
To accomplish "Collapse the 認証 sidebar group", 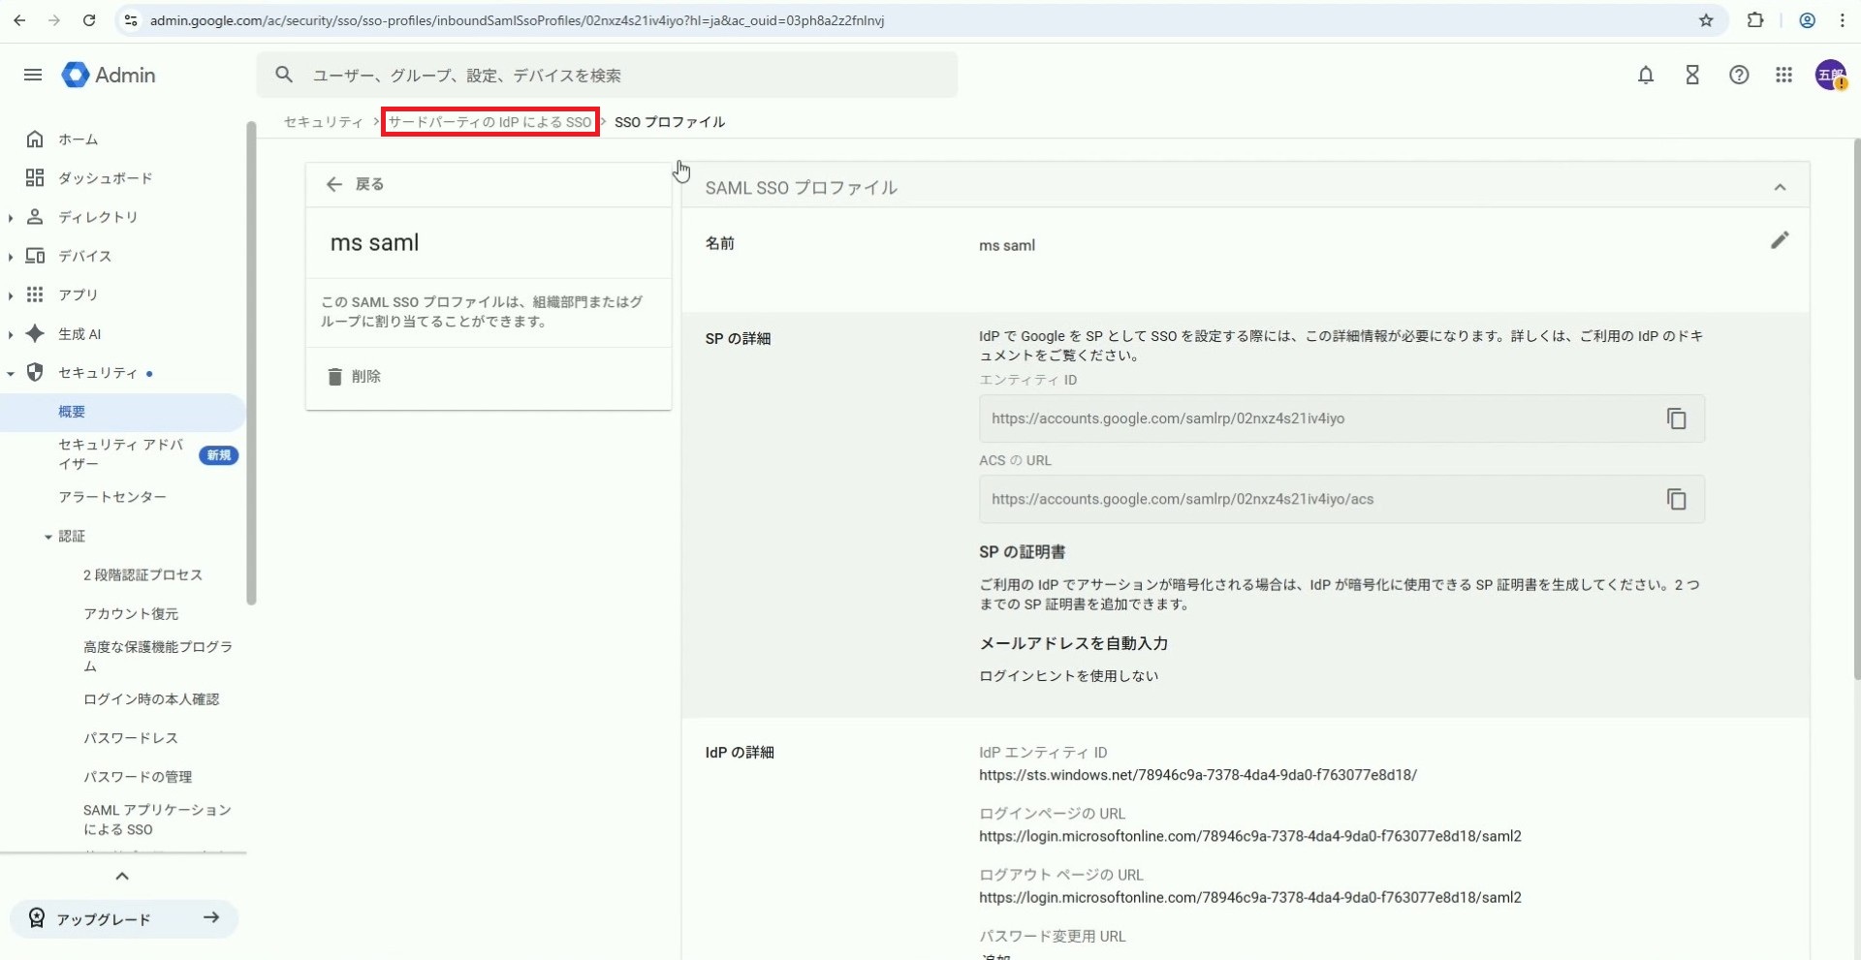I will coord(48,537).
